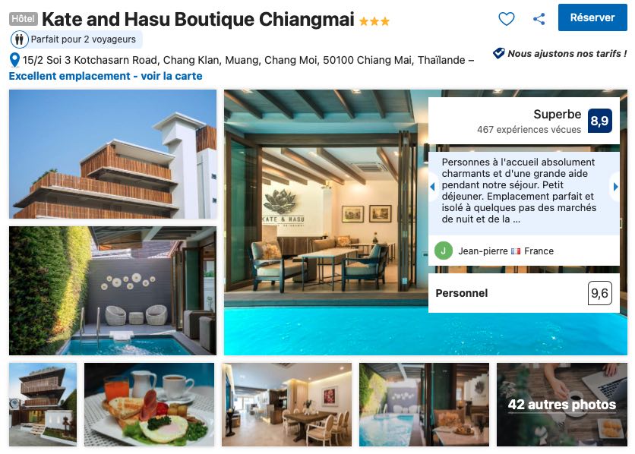Open the green wall jacuzzi photo
The height and width of the screenshot is (454, 635).
(x=112, y=291)
